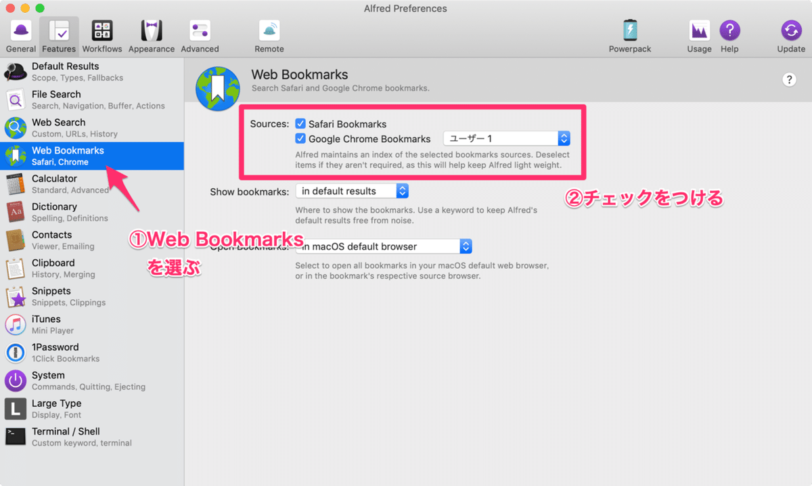The width and height of the screenshot is (812, 486).
Task: Click the Web Bookmarks heading text
Action: click(x=300, y=74)
